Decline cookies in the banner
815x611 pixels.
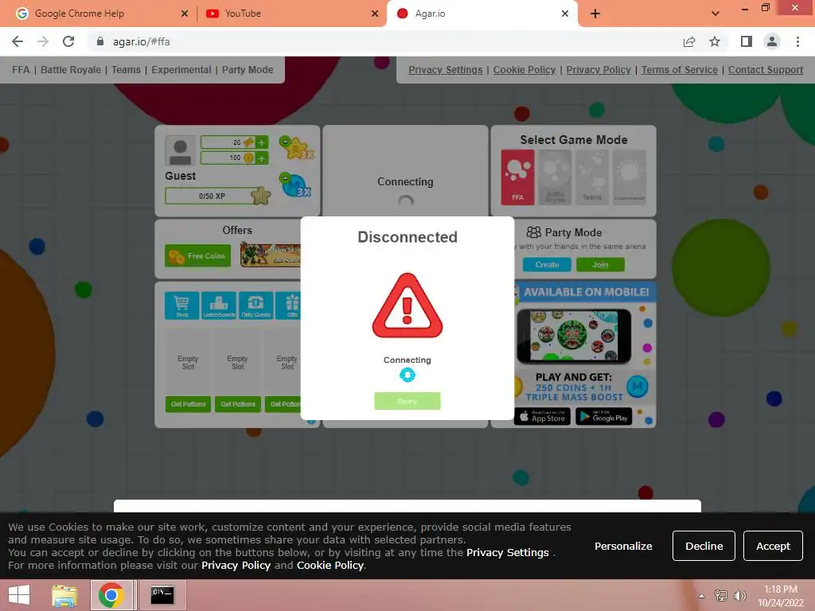tap(704, 546)
